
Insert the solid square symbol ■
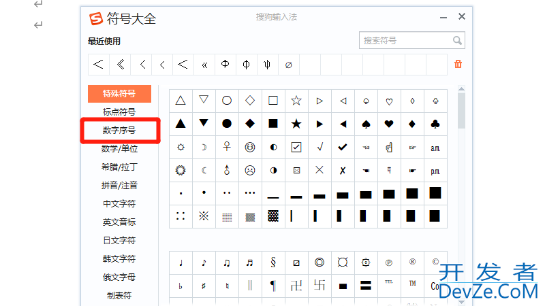point(273,124)
